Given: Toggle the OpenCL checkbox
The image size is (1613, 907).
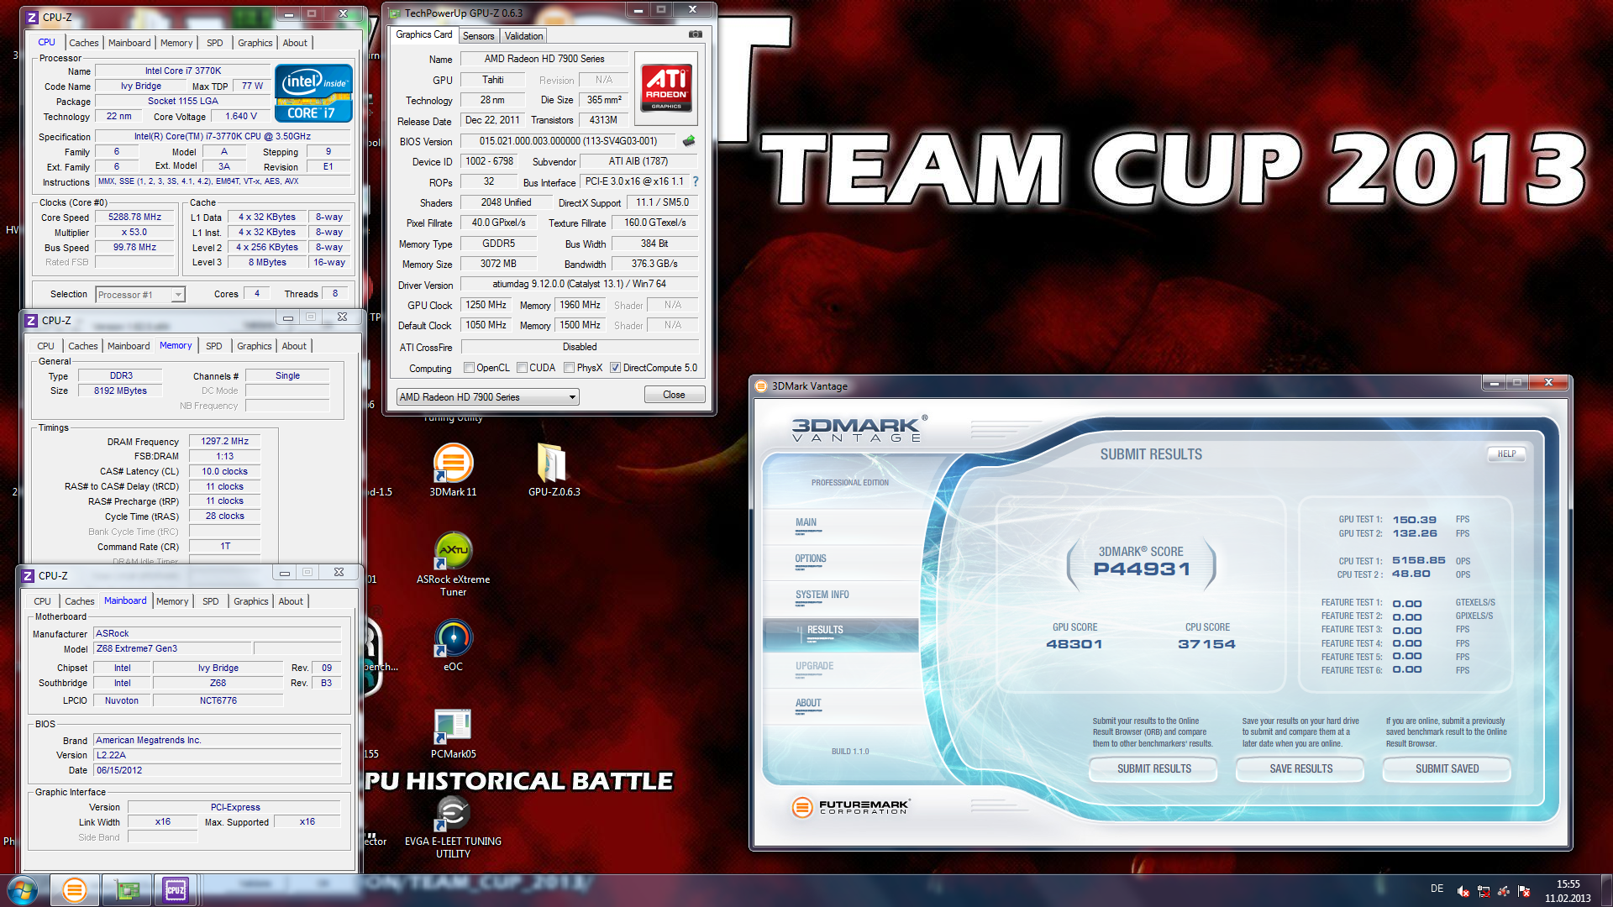Looking at the screenshot, I should click(x=470, y=368).
